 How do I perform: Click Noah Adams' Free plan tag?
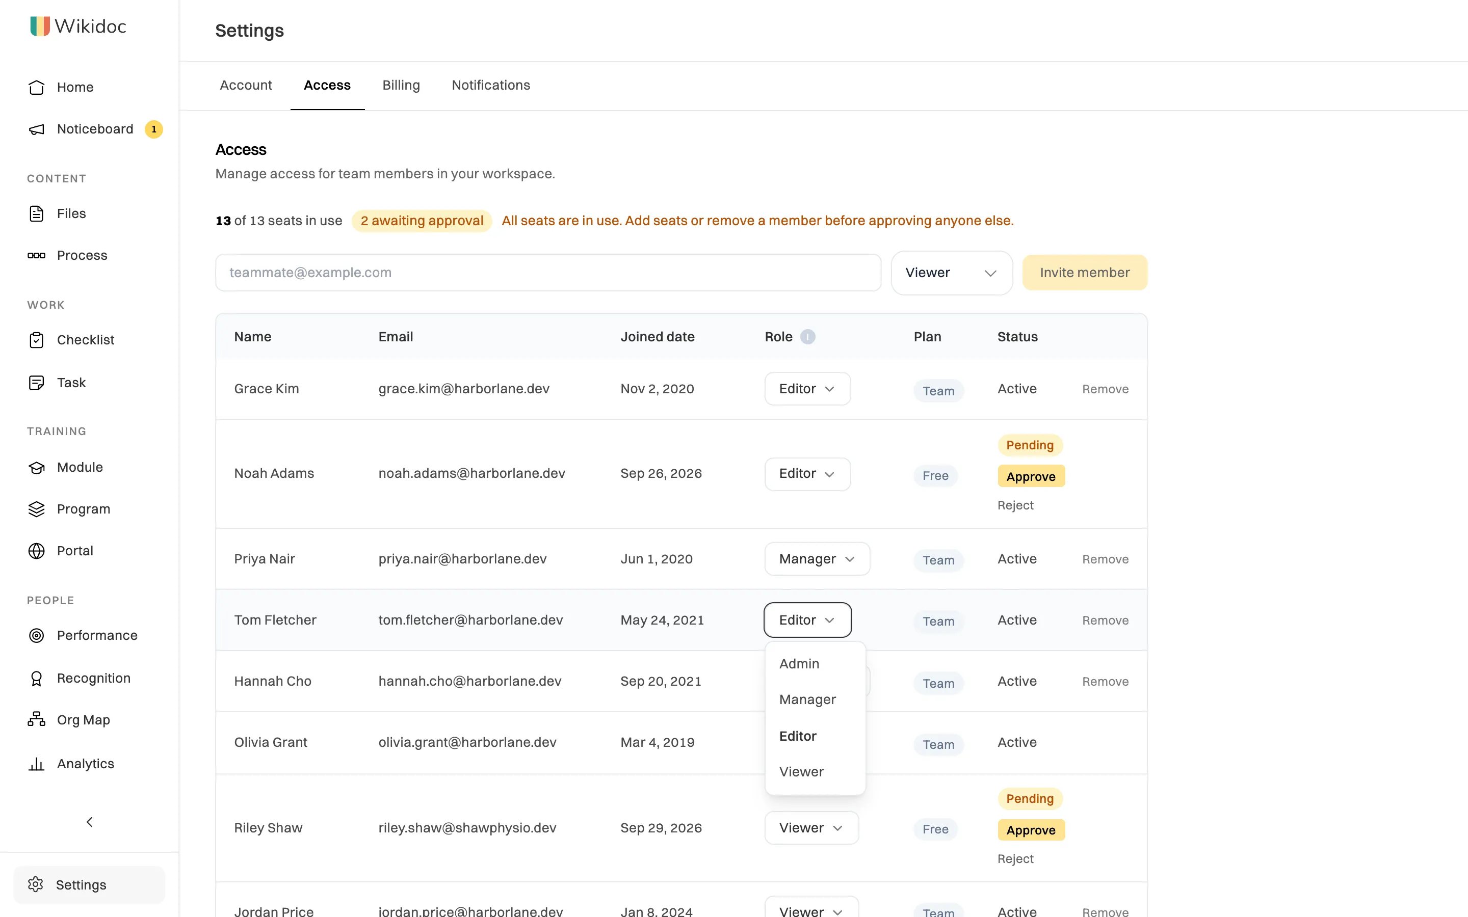(935, 476)
